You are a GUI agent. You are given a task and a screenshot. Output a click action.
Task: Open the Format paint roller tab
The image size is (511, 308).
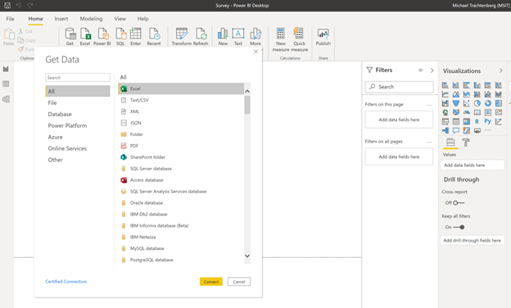tap(466, 143)
